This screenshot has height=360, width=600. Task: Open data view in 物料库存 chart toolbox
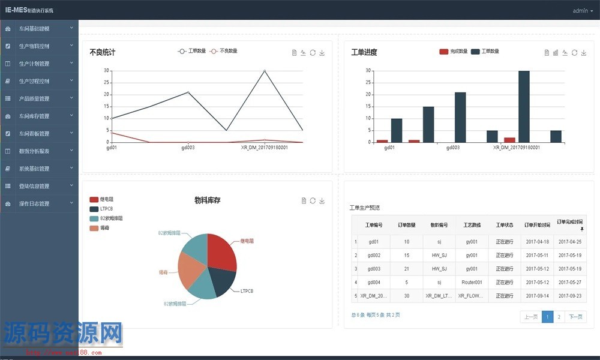click(304, 200)
